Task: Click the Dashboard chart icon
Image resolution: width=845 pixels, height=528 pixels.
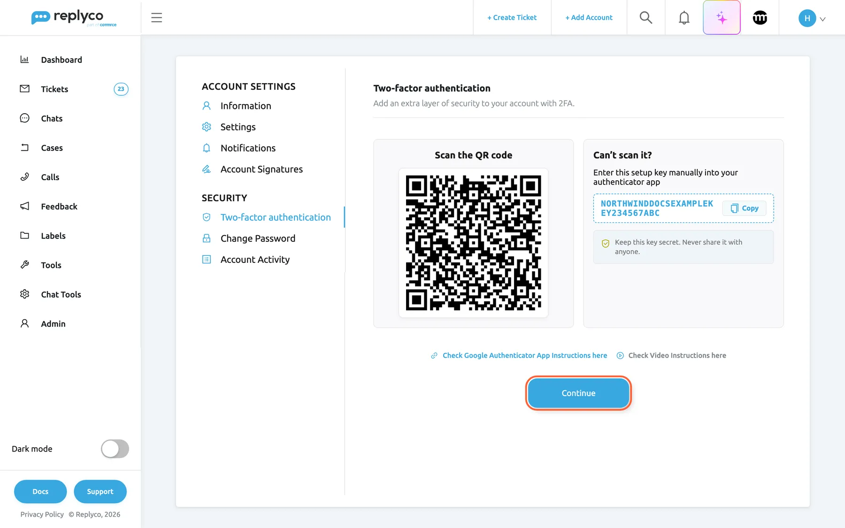Action: (x=24, y=59)
